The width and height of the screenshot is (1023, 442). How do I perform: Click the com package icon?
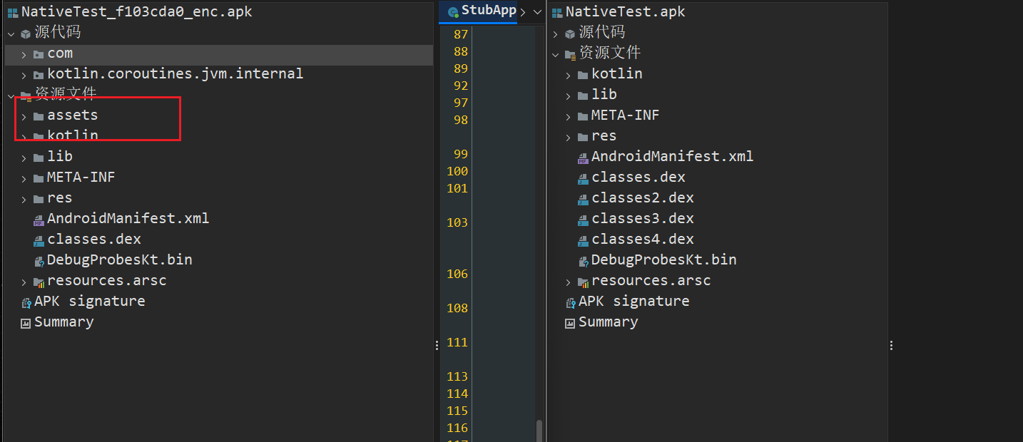click(x=39, y=54)
